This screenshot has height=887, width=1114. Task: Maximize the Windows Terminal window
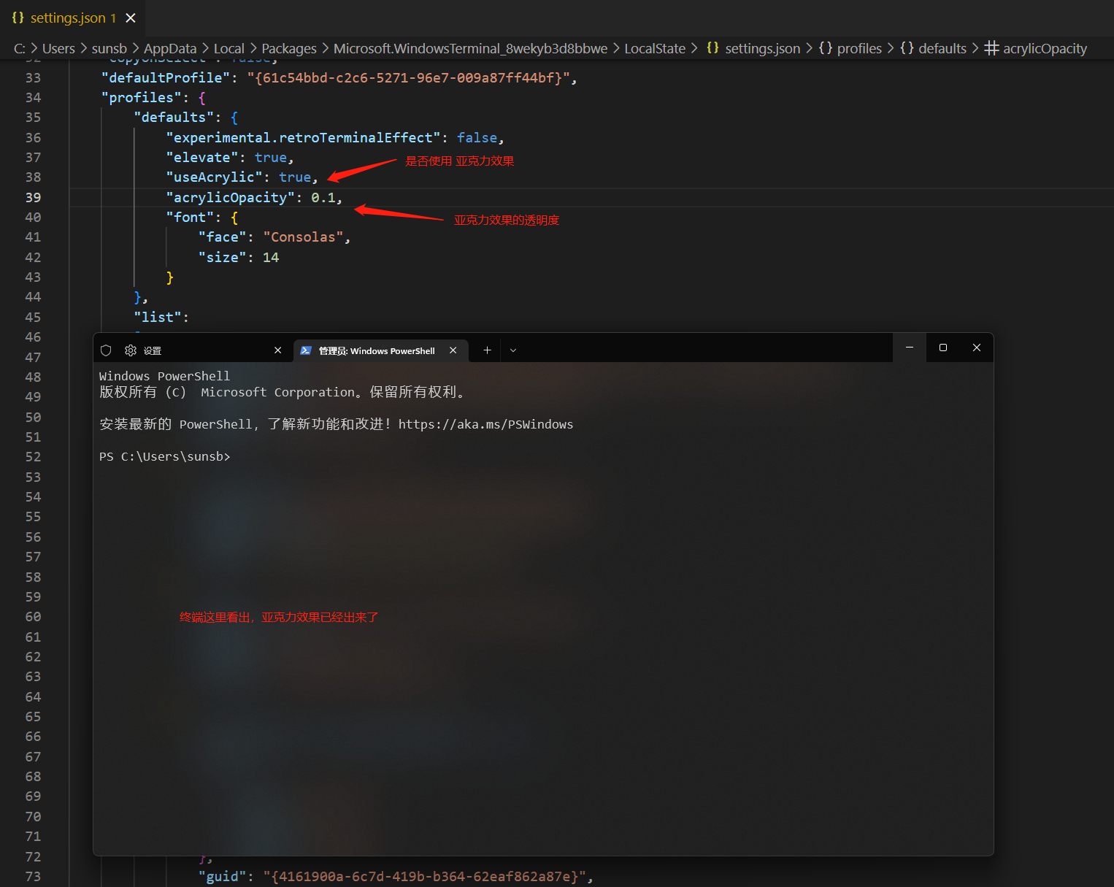click(x=943, y=347)
